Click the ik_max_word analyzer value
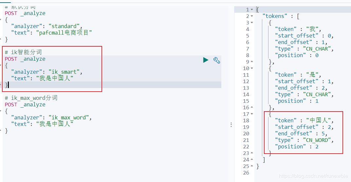351x182 pixels. 68,117
